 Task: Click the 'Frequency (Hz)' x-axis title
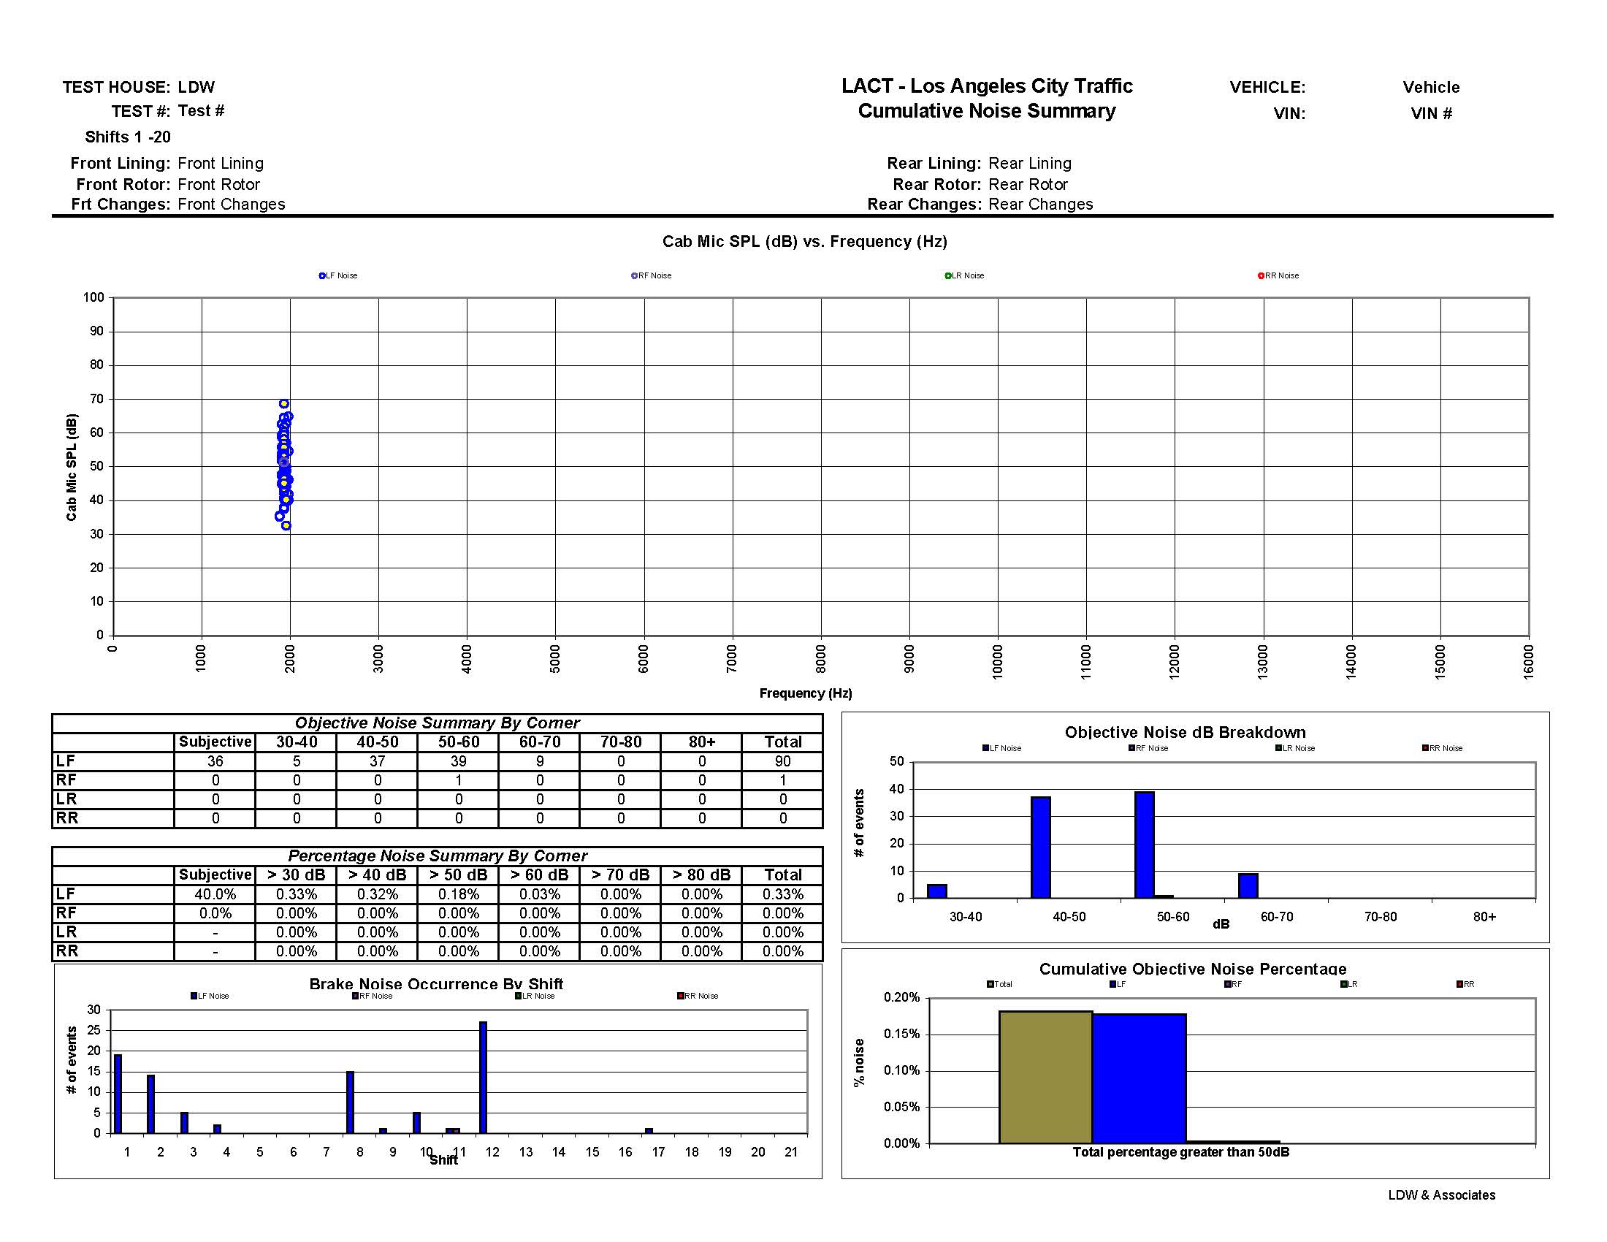click(806, 693)
